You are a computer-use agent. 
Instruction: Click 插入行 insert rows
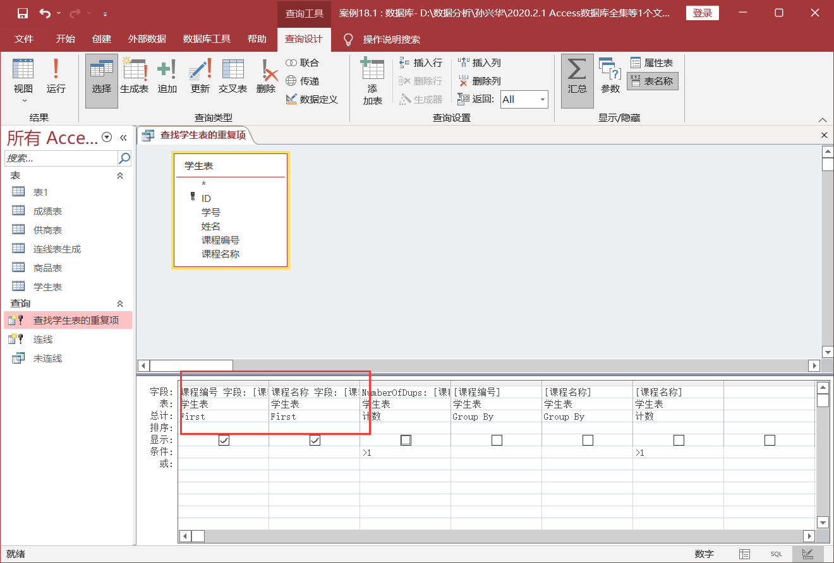(421, 62)
